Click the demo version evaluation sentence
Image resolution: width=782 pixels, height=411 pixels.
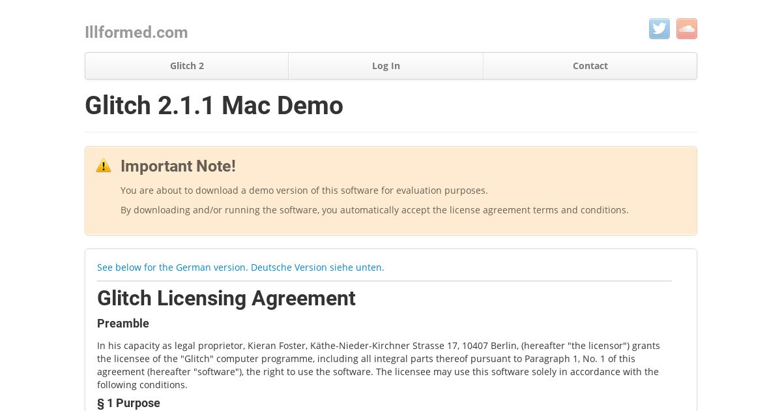click(x=304, y=190)
